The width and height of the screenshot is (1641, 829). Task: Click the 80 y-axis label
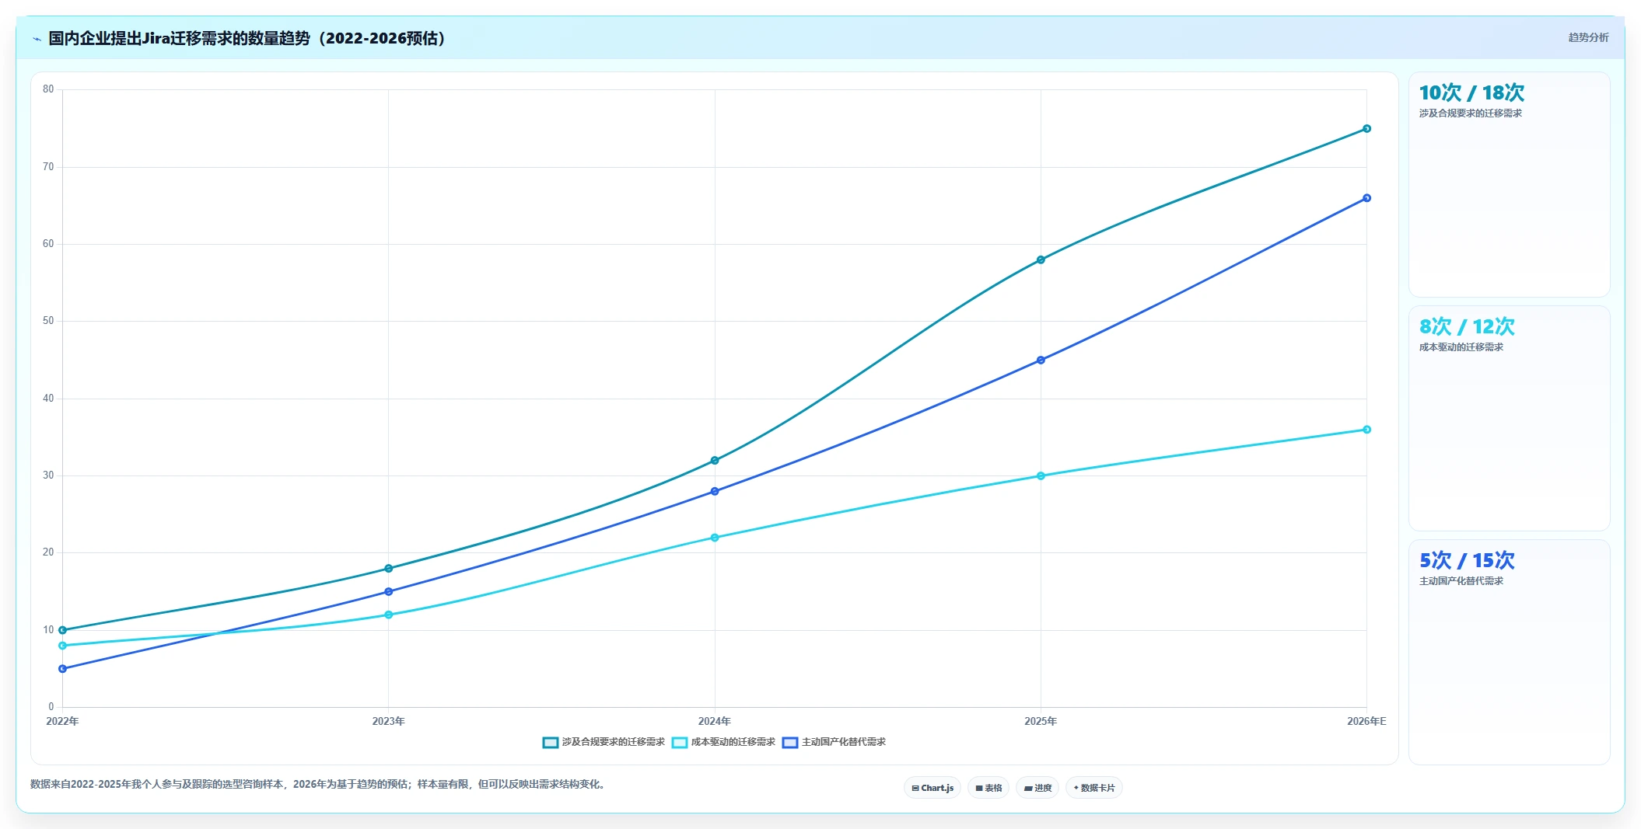click(48, 89)
